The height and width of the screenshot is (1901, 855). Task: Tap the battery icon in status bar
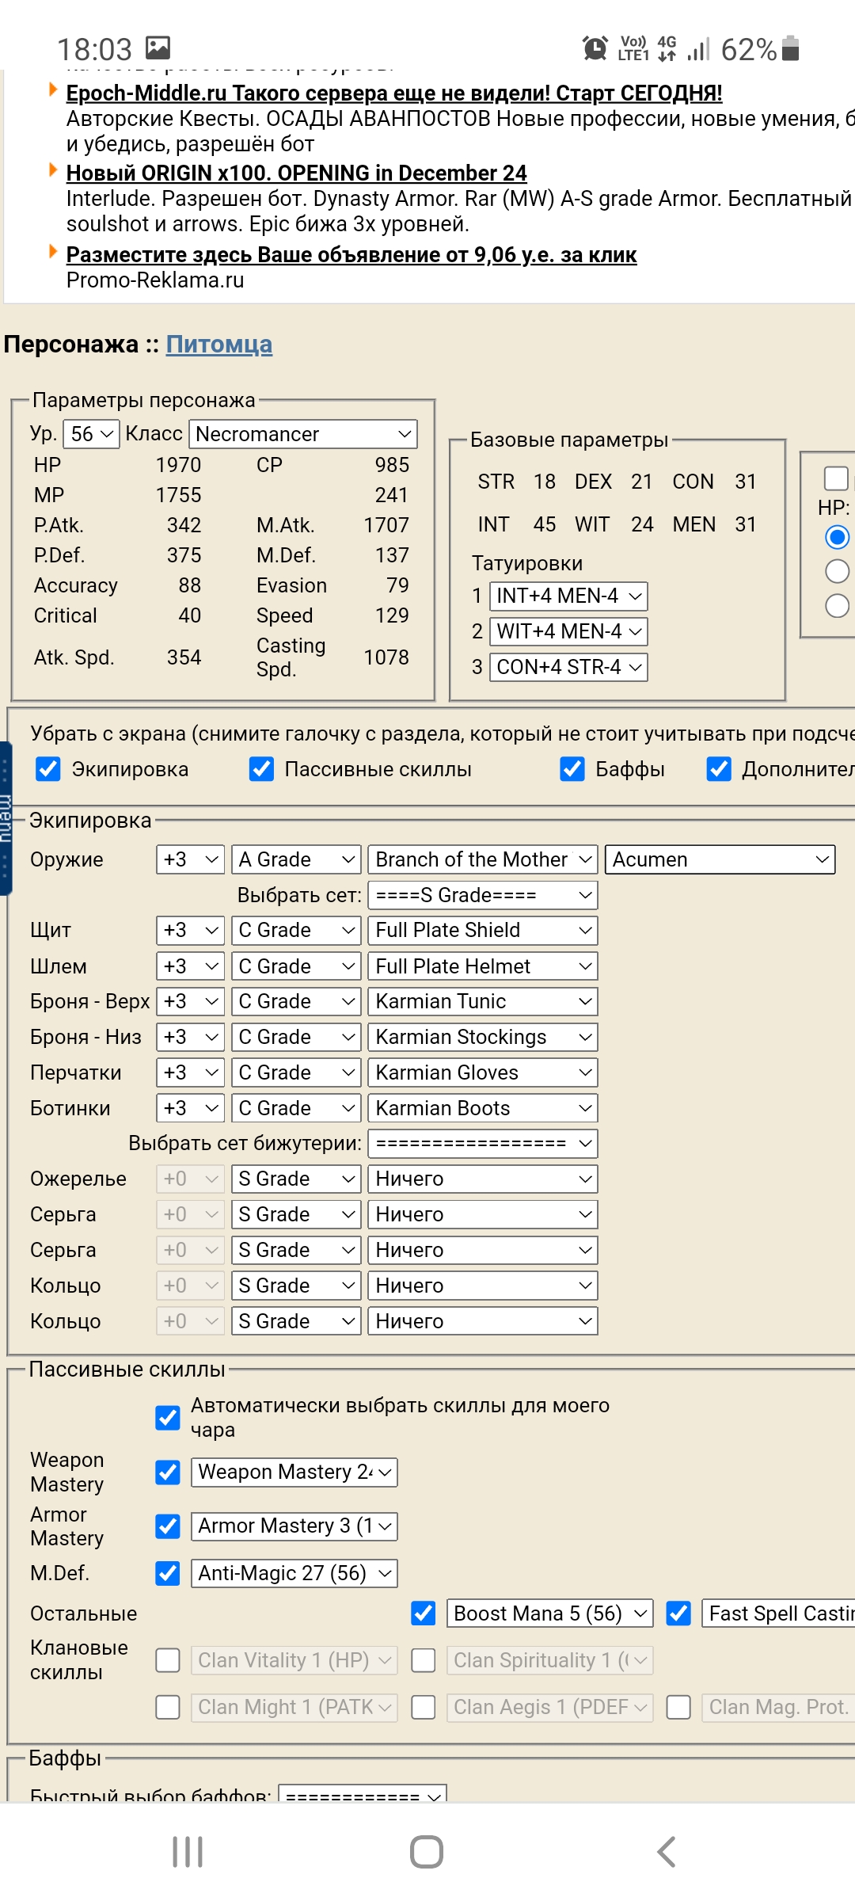(x=790, y=48)
